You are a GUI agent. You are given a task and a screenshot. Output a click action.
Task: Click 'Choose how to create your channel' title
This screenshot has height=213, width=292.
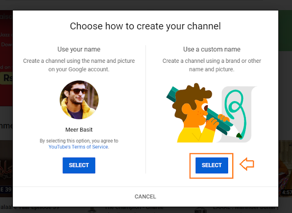point(145,26)
